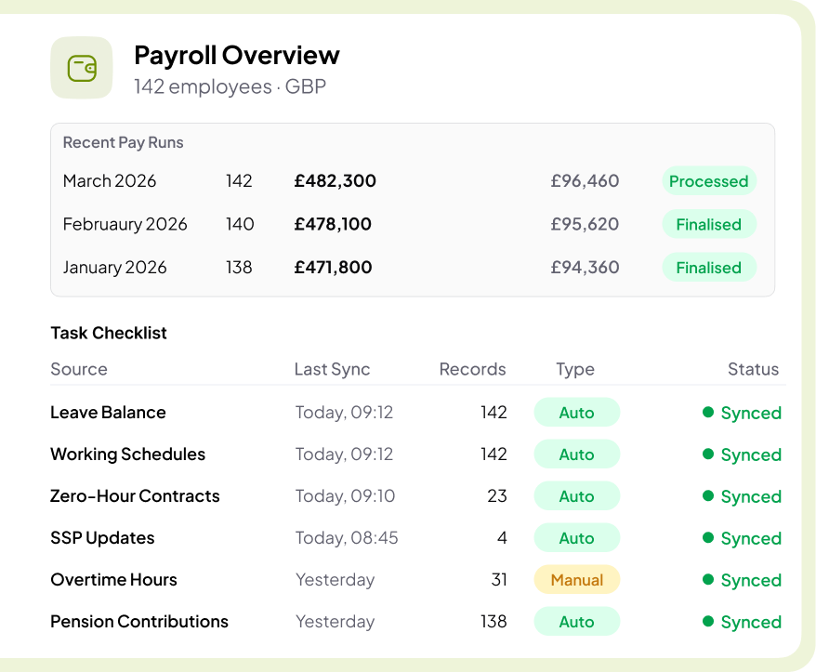The width and height of the screenshot is (816, 672).
Task: Click the Synced status for Overtime Hours
Action: (x=750, y=580)
